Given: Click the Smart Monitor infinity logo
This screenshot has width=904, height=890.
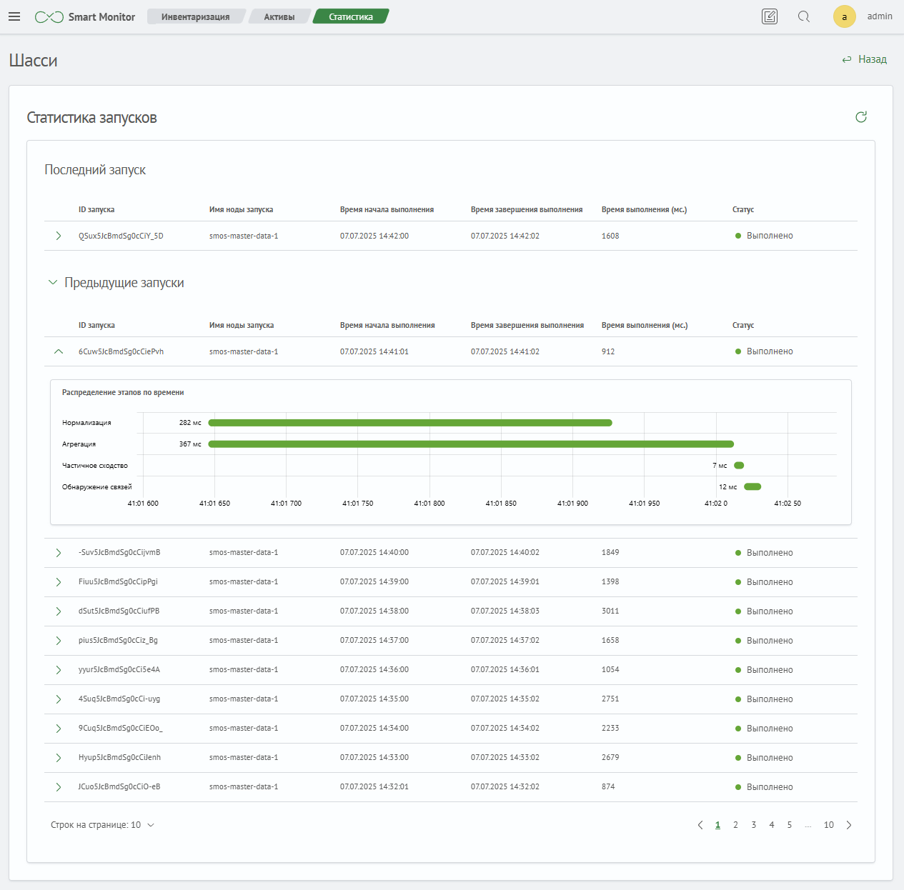Looking at the screenshot, I should (x=49, y=17).
